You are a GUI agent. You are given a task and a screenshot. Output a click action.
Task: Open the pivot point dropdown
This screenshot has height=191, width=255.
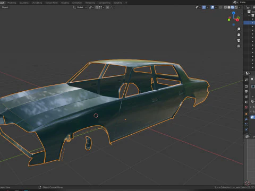click(x=91, y=7)
